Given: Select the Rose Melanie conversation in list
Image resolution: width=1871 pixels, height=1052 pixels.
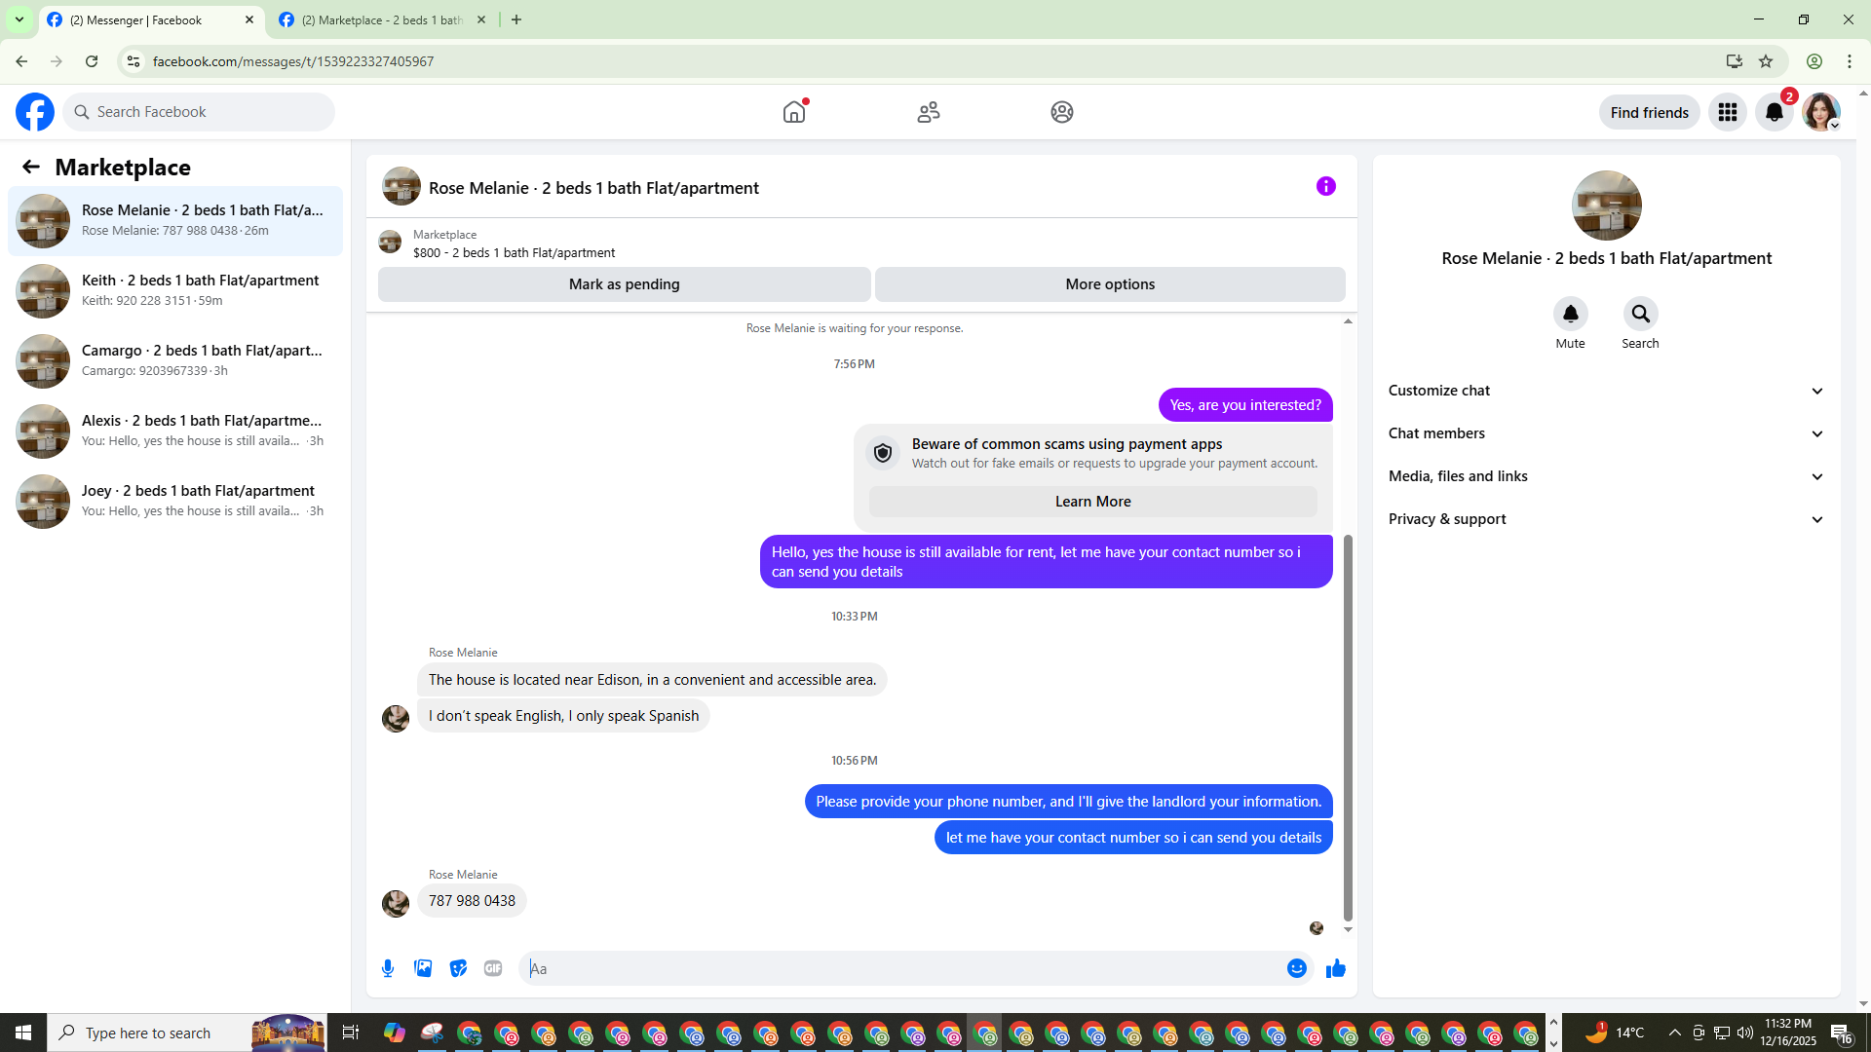Looking at the screenshot, I should point(175,221).
